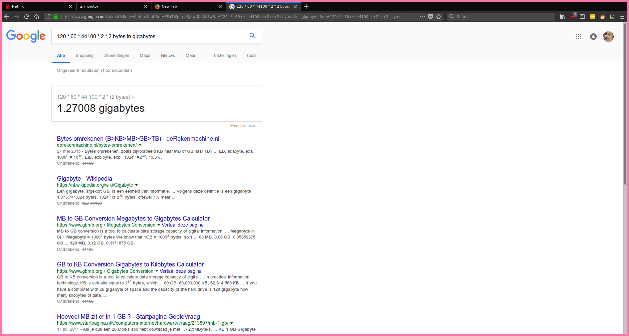Viewport: 629px width, 336px height.
Task: Open Google notifications bell
Action: point(593,37)
